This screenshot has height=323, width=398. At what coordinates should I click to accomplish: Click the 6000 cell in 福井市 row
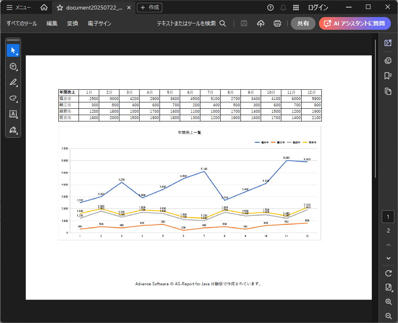point(291,99)
